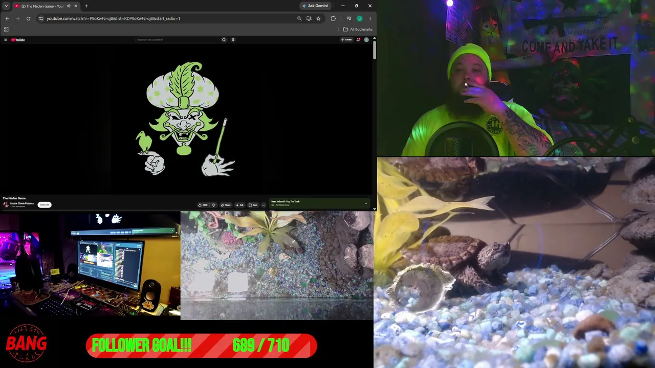
Task: Search with voice microphone button
Action: [x=233, y=39]
